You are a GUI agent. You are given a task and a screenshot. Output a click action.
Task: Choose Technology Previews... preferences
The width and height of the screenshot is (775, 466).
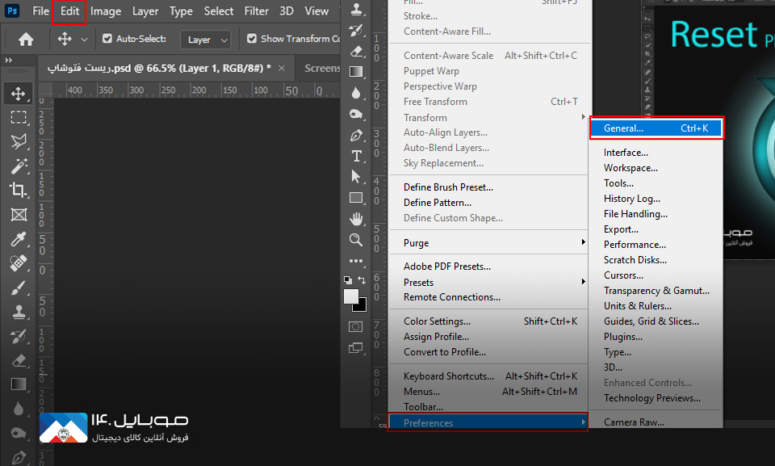(x=656, y=397)
